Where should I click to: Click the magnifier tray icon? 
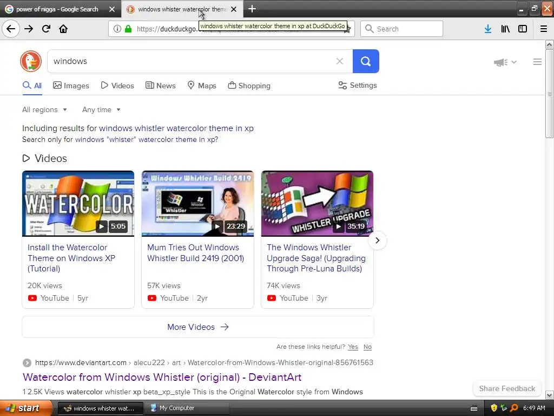[514, 408]
